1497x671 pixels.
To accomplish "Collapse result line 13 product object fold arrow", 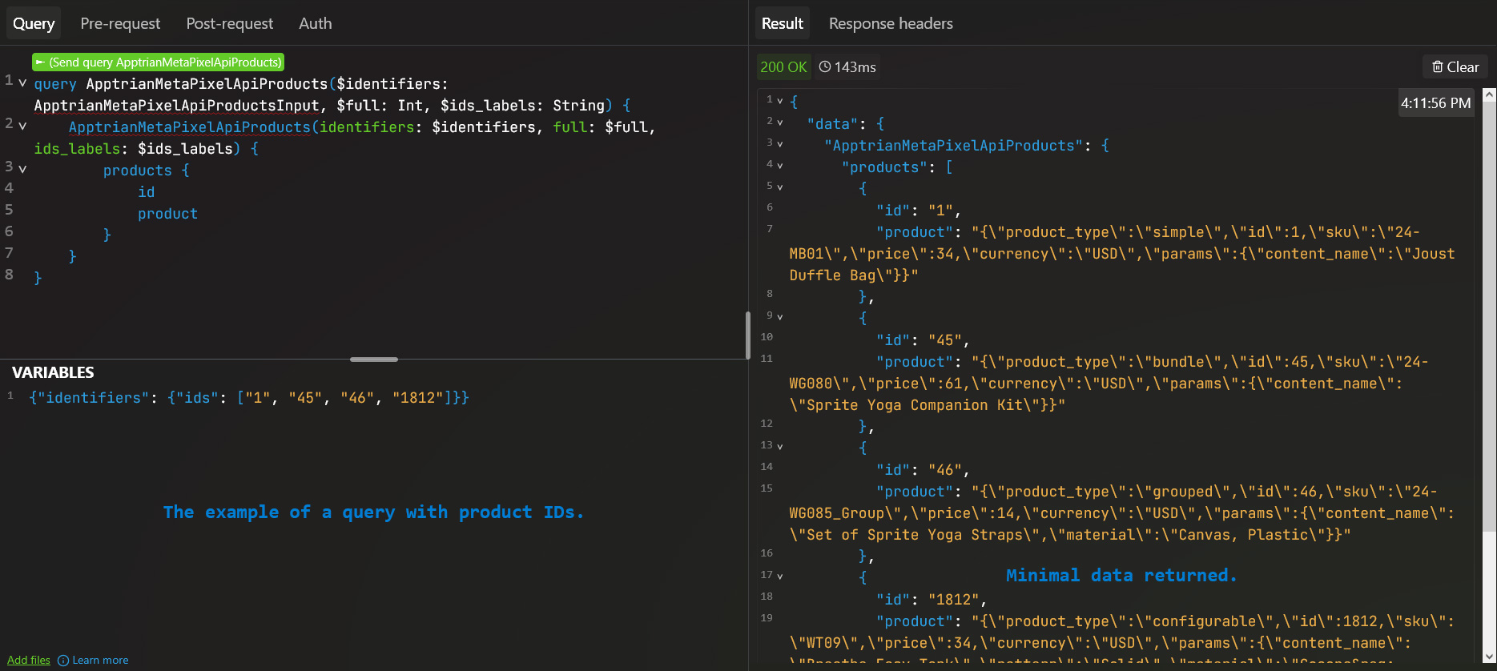I will (780, 447).
